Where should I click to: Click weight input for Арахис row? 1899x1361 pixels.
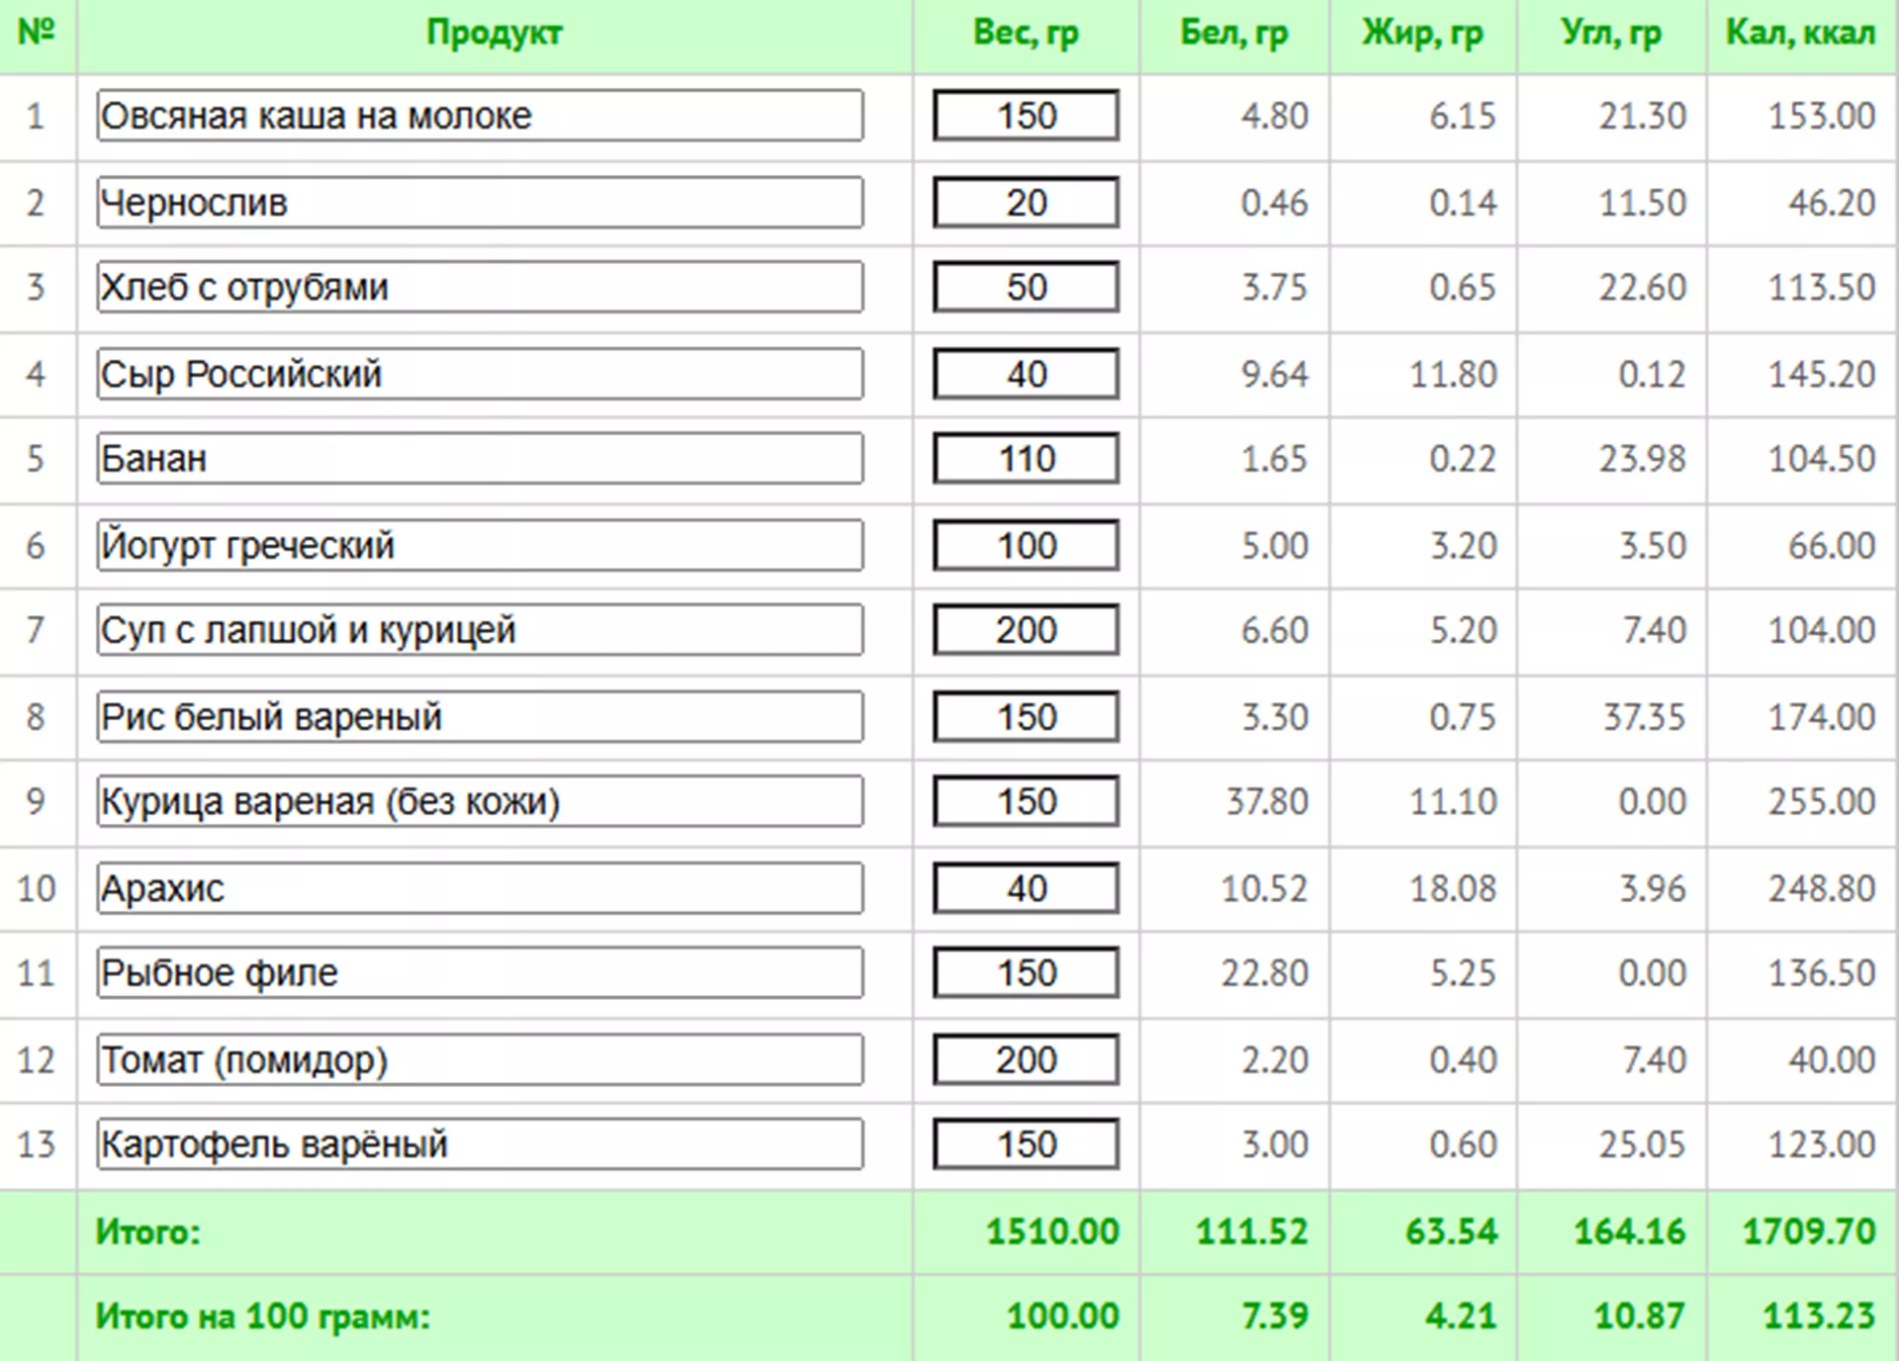[x=1026, y=888]
